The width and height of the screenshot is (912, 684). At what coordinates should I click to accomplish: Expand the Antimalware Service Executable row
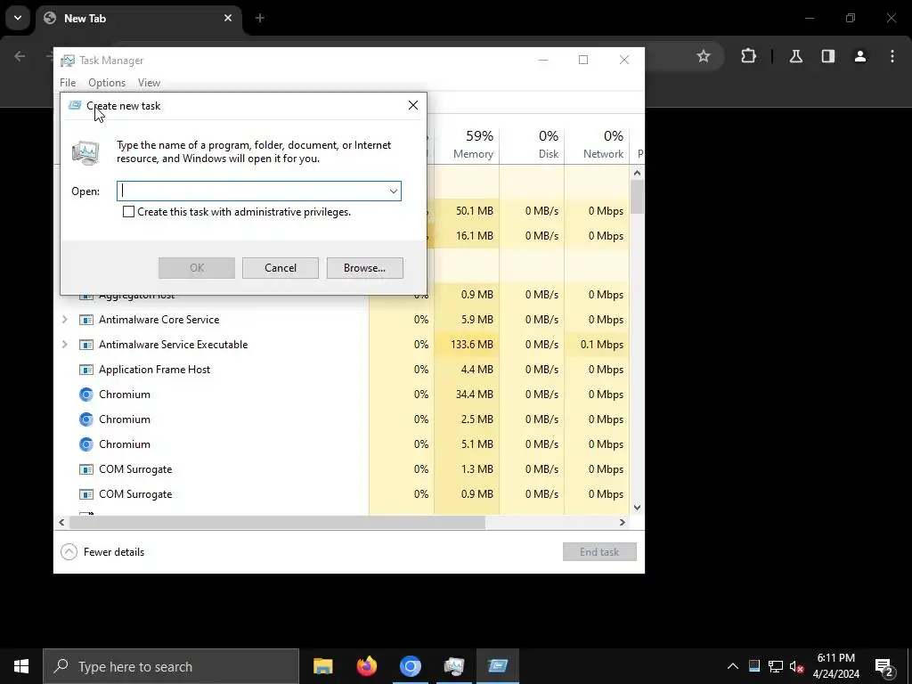64,345
